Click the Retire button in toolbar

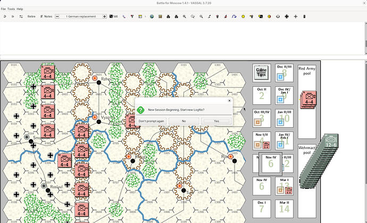click(x=31, y=16)
